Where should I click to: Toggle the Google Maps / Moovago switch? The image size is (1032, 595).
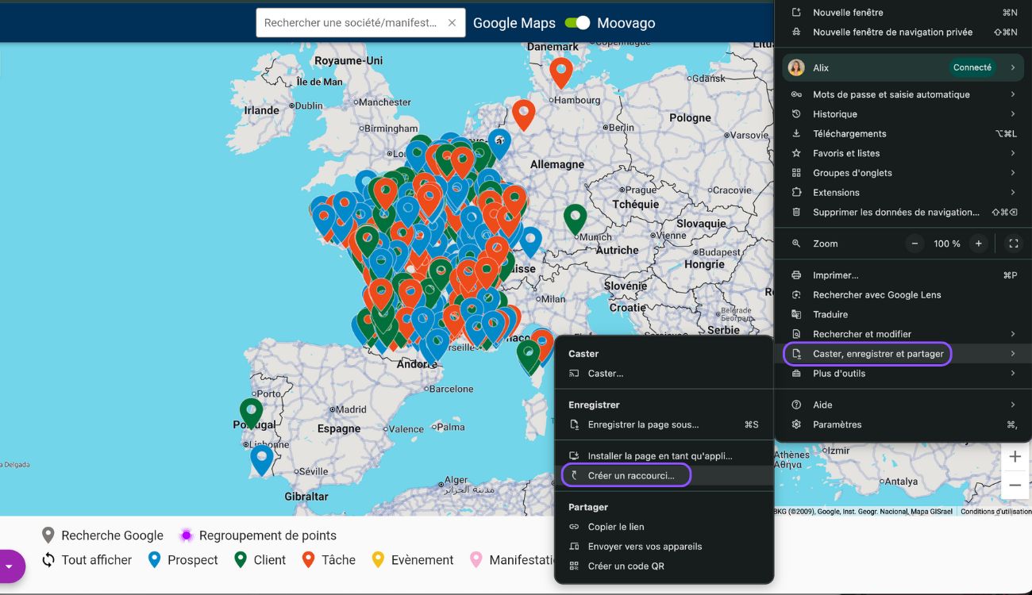tap(577, 23)
